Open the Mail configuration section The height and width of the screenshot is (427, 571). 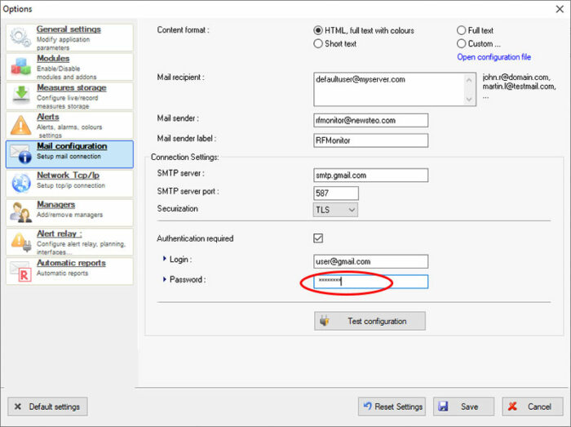(69, 154)
